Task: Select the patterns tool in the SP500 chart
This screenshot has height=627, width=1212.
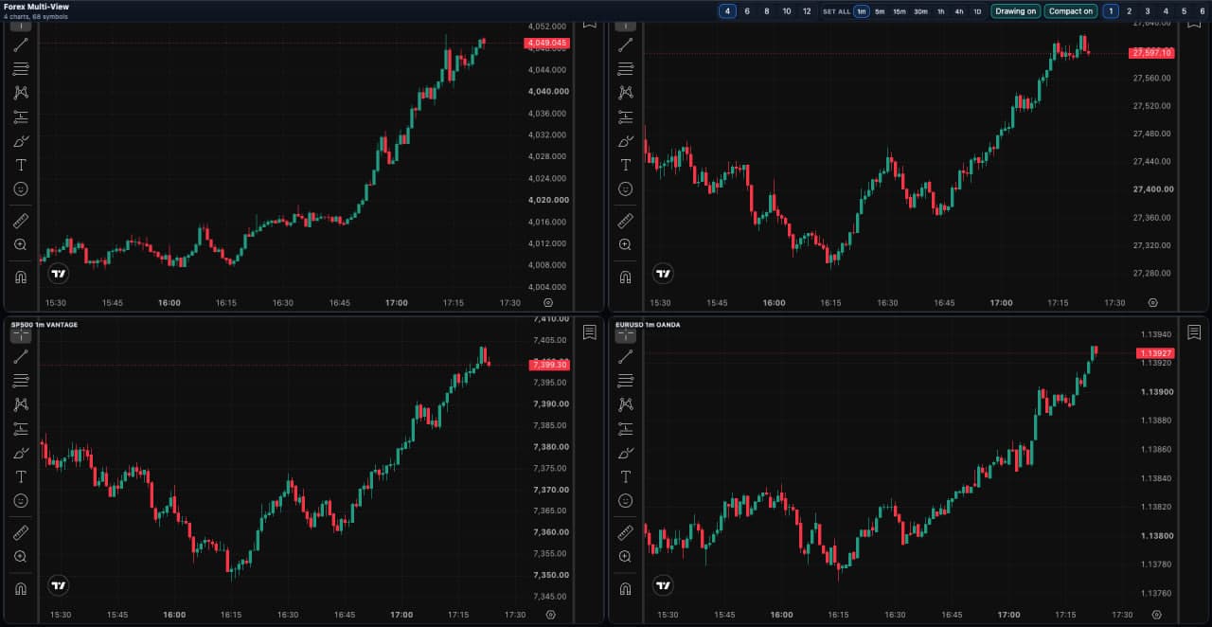Action: click(21, 404)
